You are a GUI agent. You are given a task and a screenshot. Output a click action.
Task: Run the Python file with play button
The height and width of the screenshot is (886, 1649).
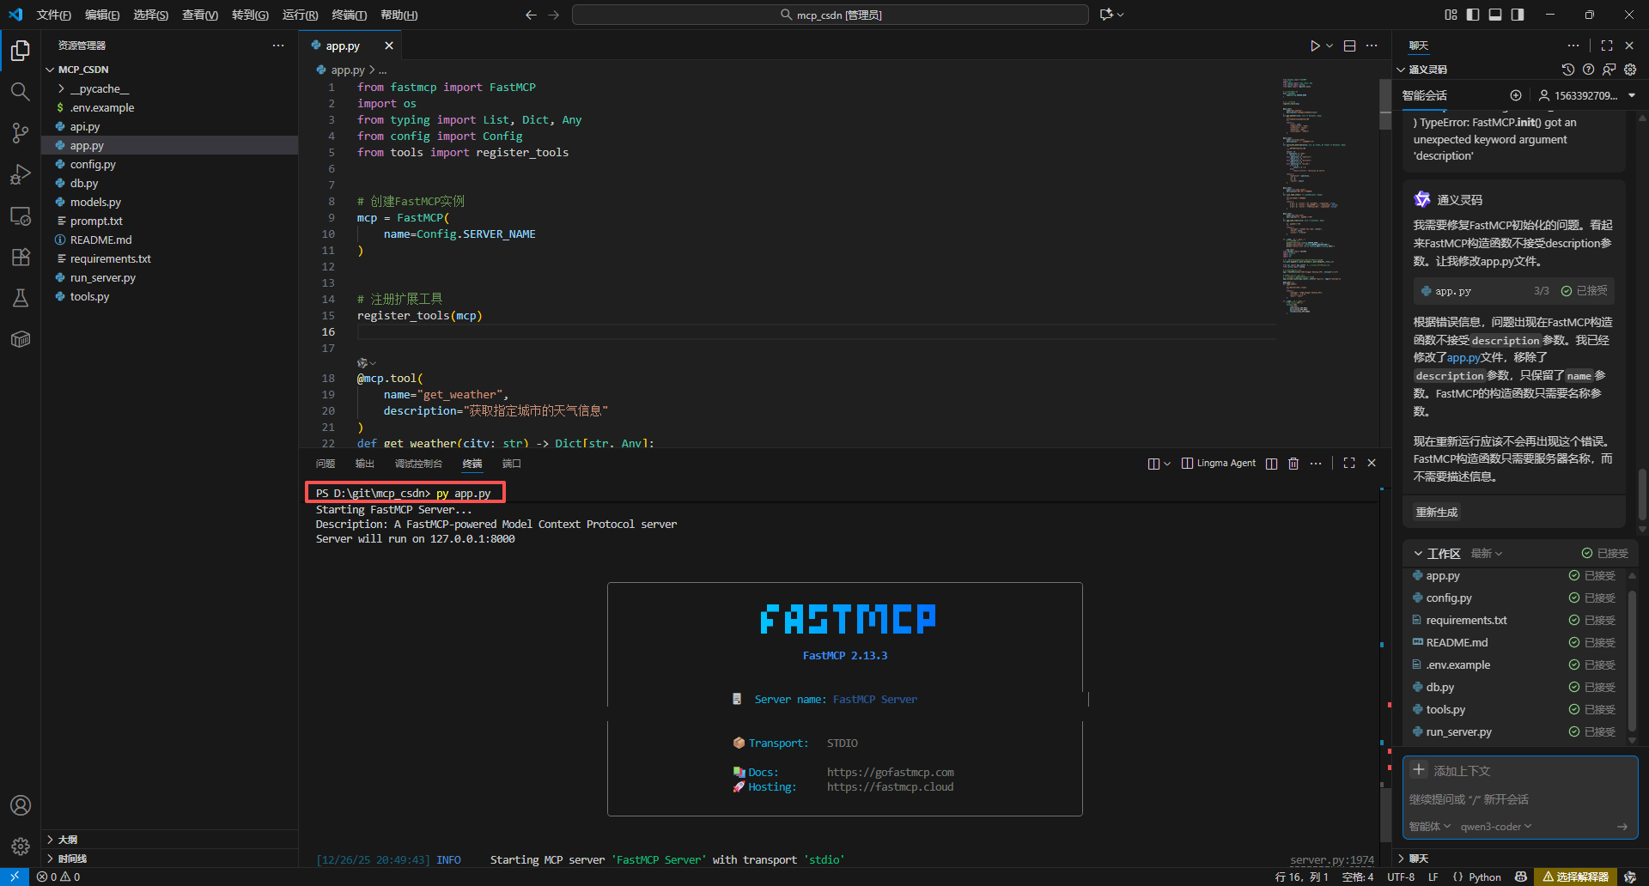pos(1315,46)
